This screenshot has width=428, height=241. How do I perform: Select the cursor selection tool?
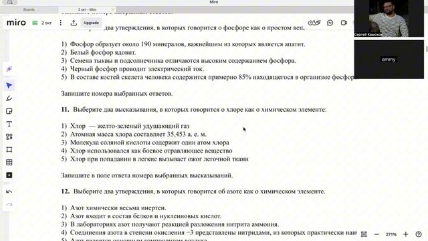(x=9, y=86)
